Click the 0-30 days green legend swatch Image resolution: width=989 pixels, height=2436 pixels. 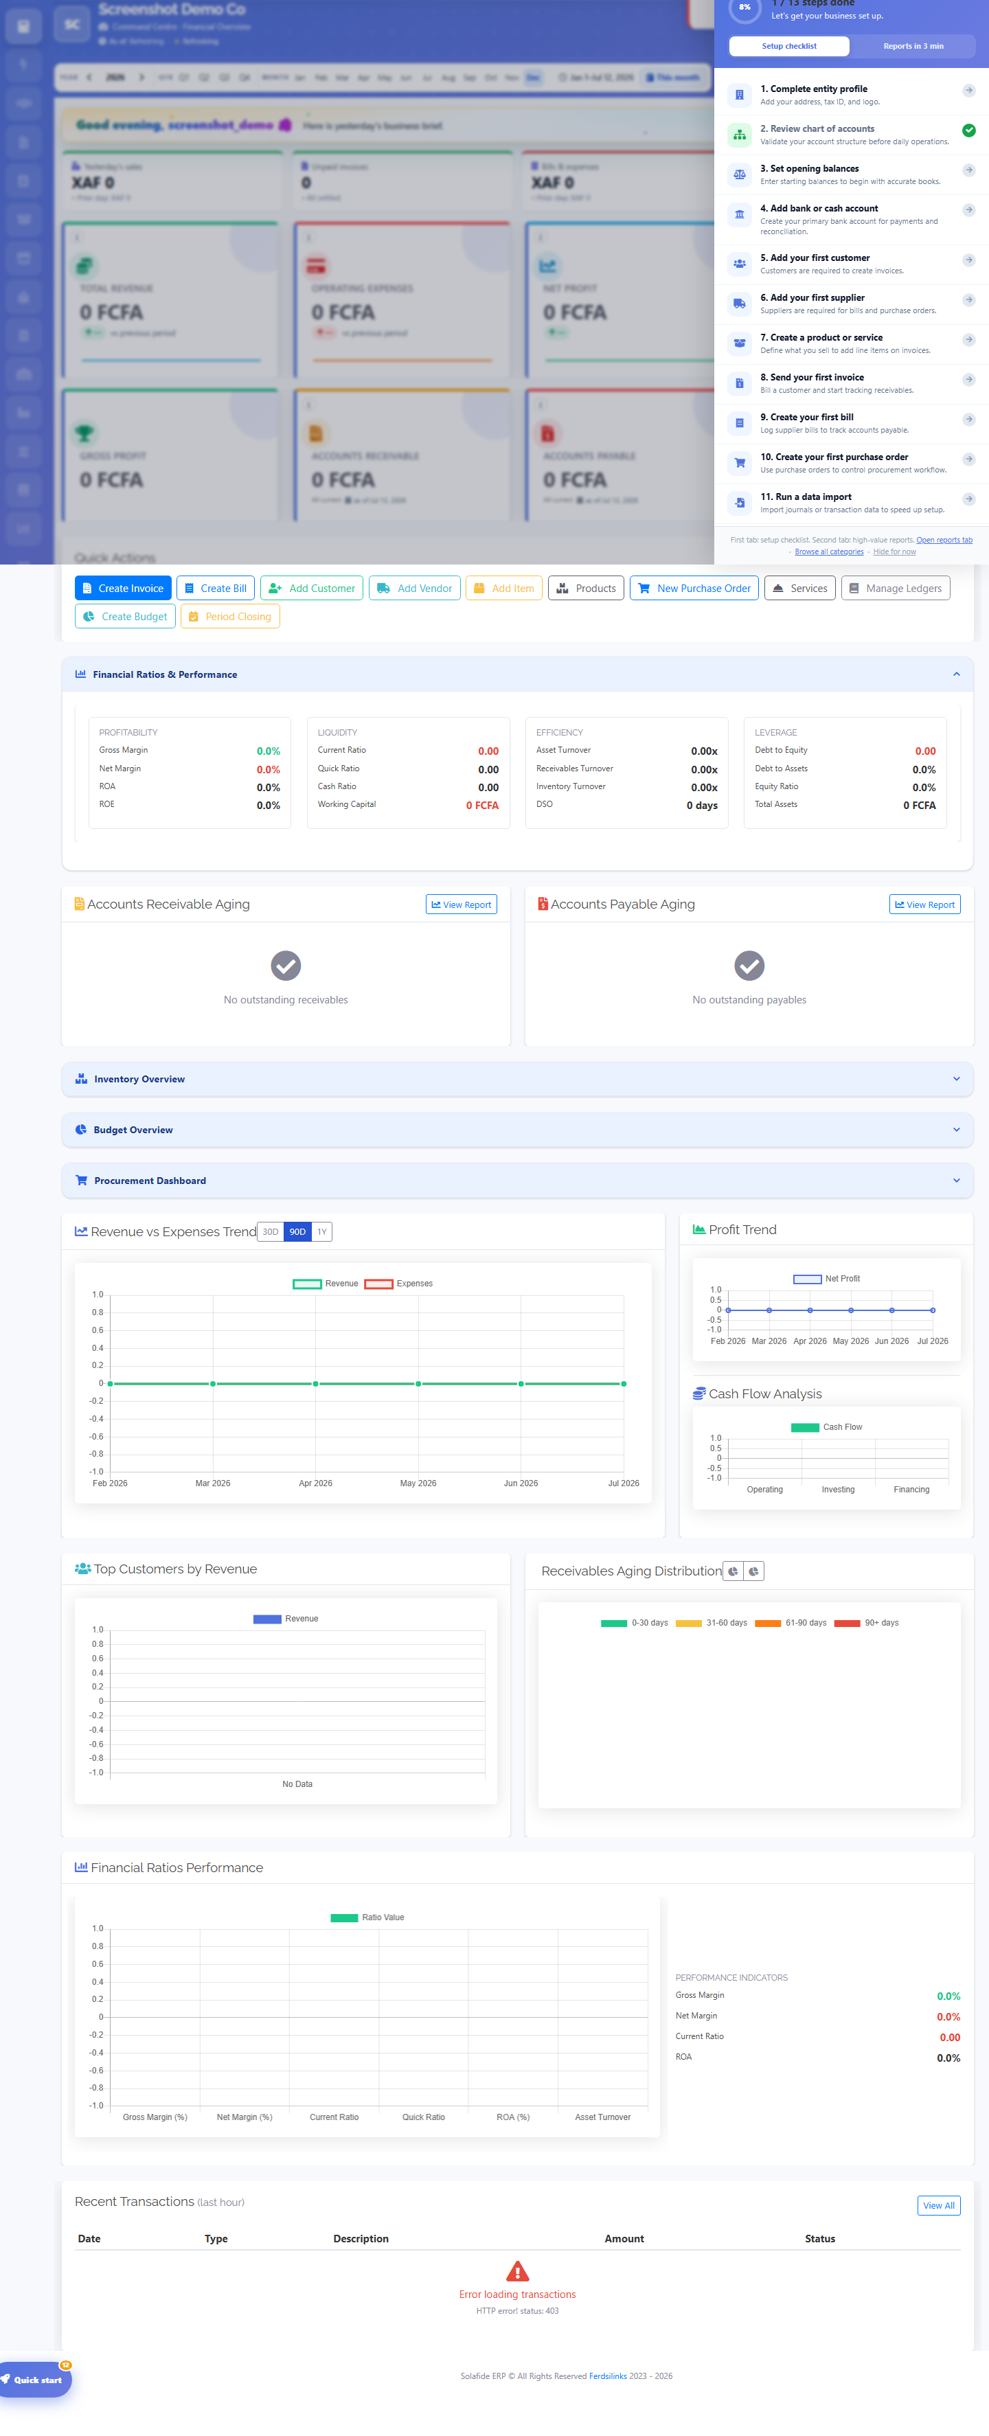(615, 1623)
